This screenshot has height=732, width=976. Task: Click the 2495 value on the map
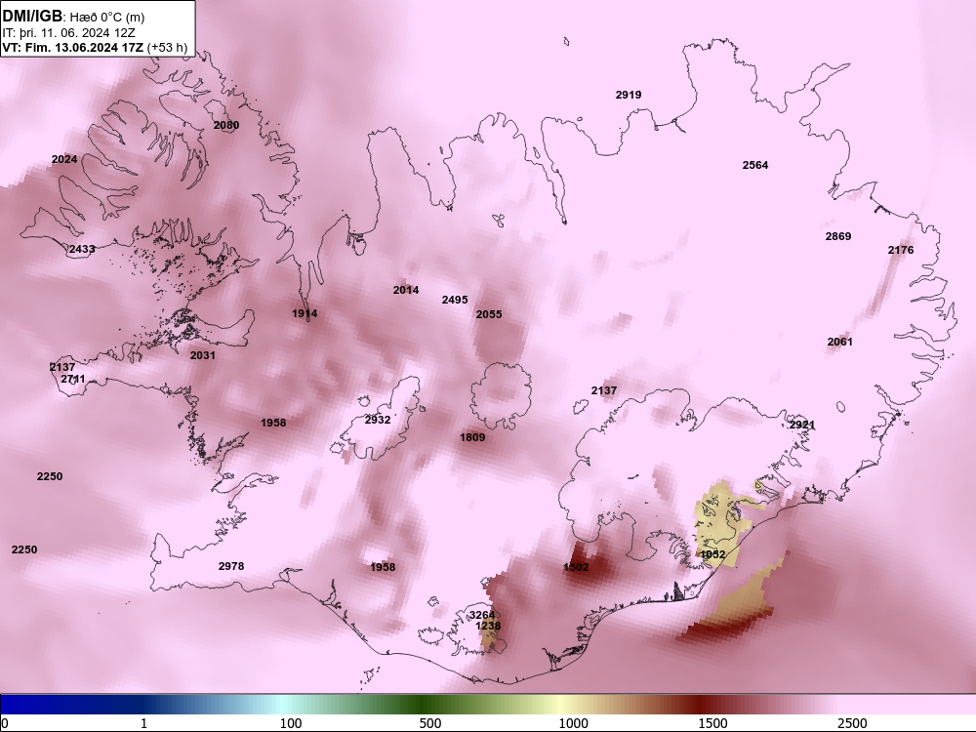pos(455,300)
